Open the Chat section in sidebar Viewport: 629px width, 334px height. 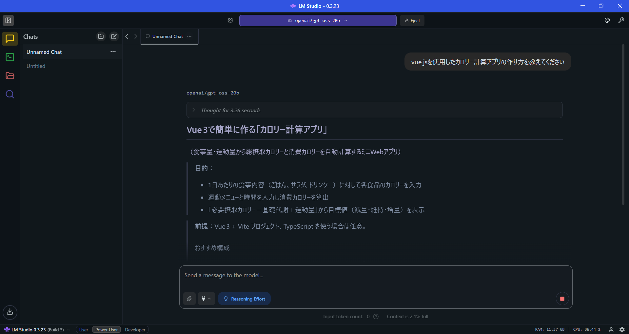coord(10,39)
